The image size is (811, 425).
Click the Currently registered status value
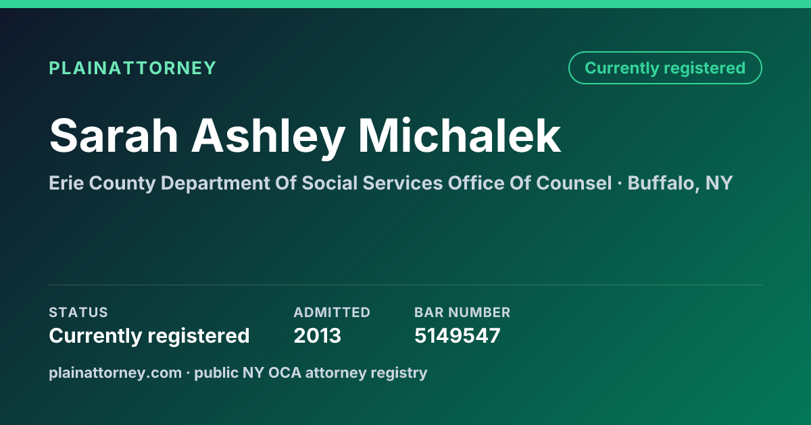[x=149, y=335]
